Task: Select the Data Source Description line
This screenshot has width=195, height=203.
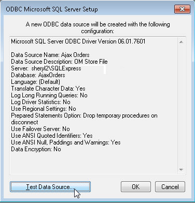Action: click(59, 62)
